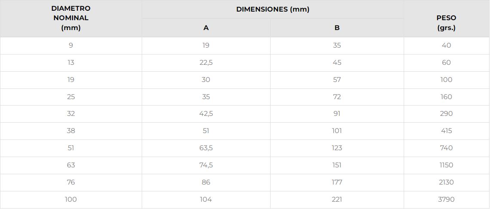Click the DIMENSIONES (mm) header cell
The image size is (490, 209).
point(273,9)
